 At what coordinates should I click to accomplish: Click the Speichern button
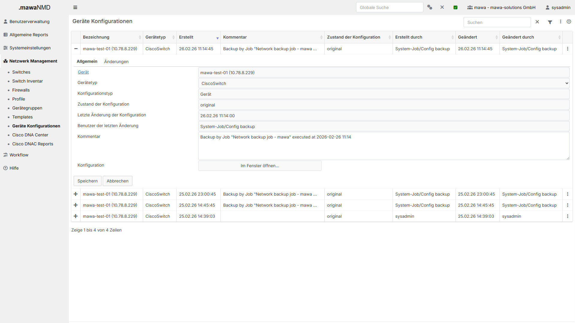tap(87, 181)
